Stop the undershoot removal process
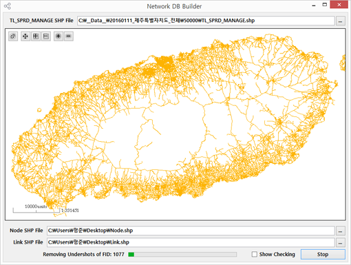351x265 pixels. pyautogui.click(x=323, y=254)
